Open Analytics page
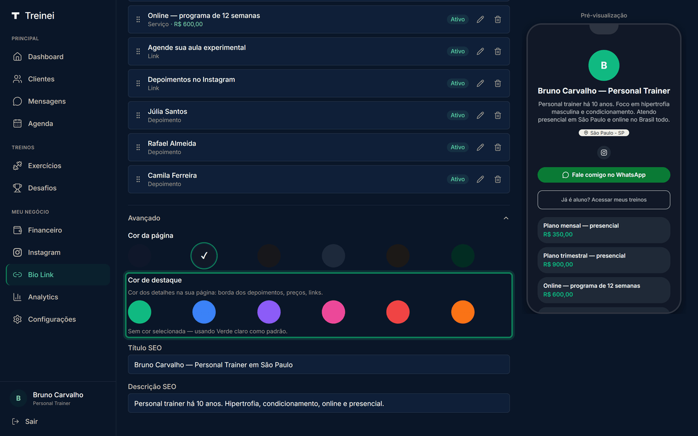 click(58, 297)
